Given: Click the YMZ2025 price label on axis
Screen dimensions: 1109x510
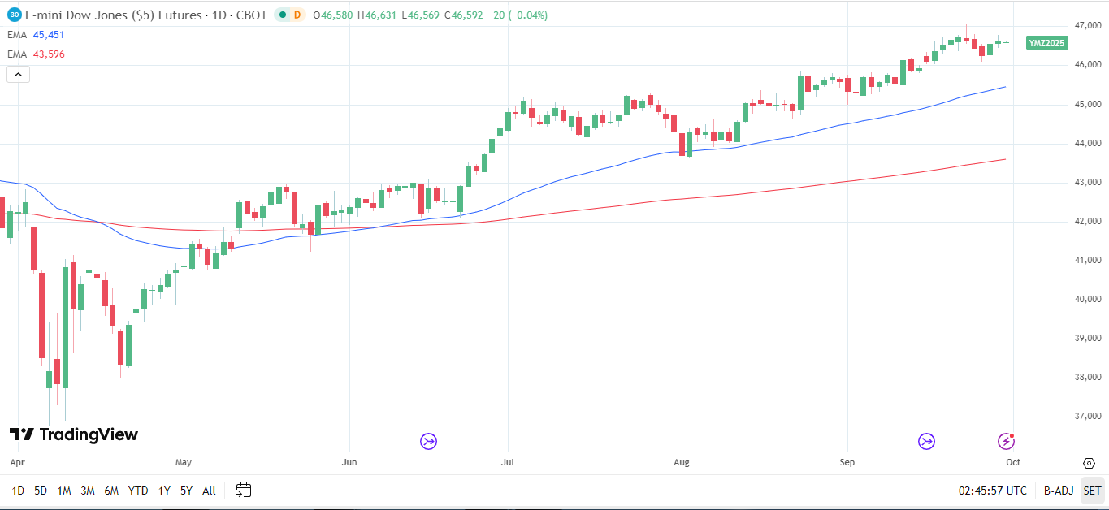Looking at the screenshot, I should coord(1046,43).
